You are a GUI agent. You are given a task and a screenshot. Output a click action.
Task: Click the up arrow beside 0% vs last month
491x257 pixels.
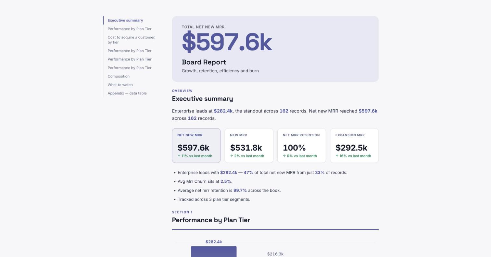coord(284,156)
